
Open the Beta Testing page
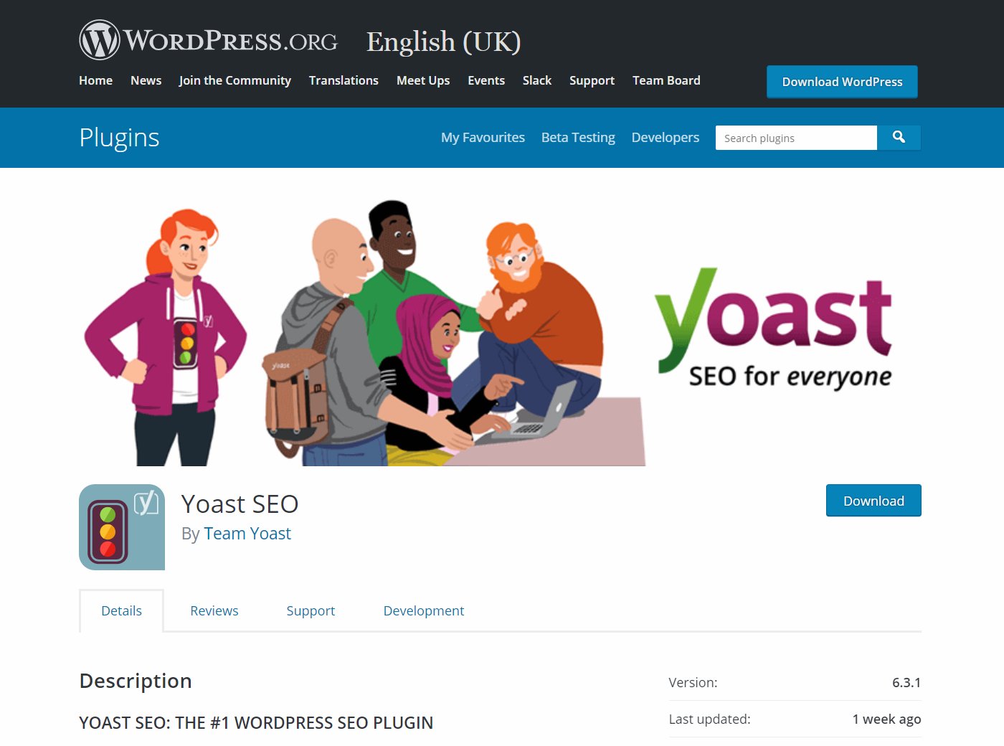(578, 138)
